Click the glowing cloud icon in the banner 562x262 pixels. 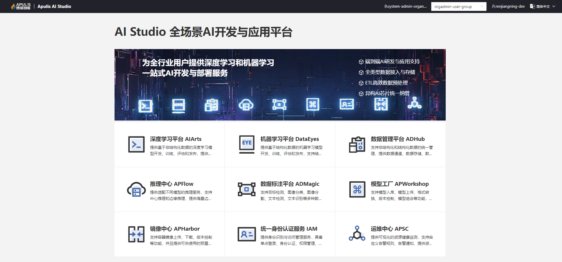[x=246, y=105]
